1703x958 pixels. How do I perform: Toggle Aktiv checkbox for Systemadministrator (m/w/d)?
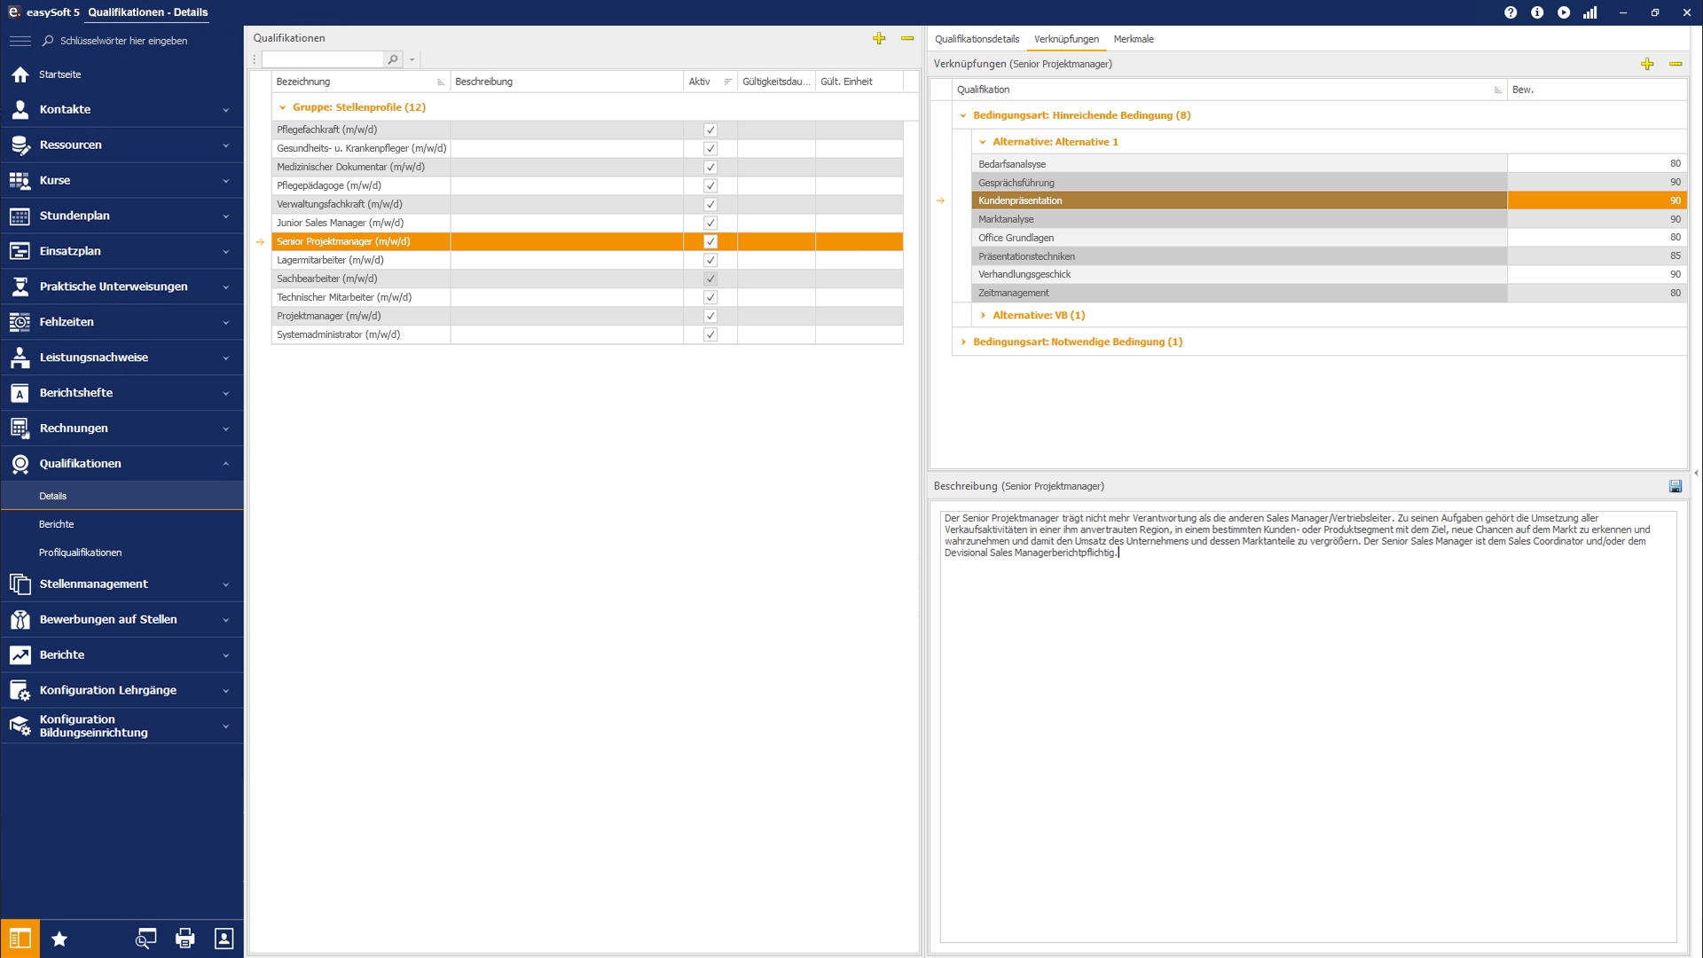click(x=710, y=334)
